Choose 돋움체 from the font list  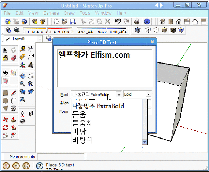(82, 123)
